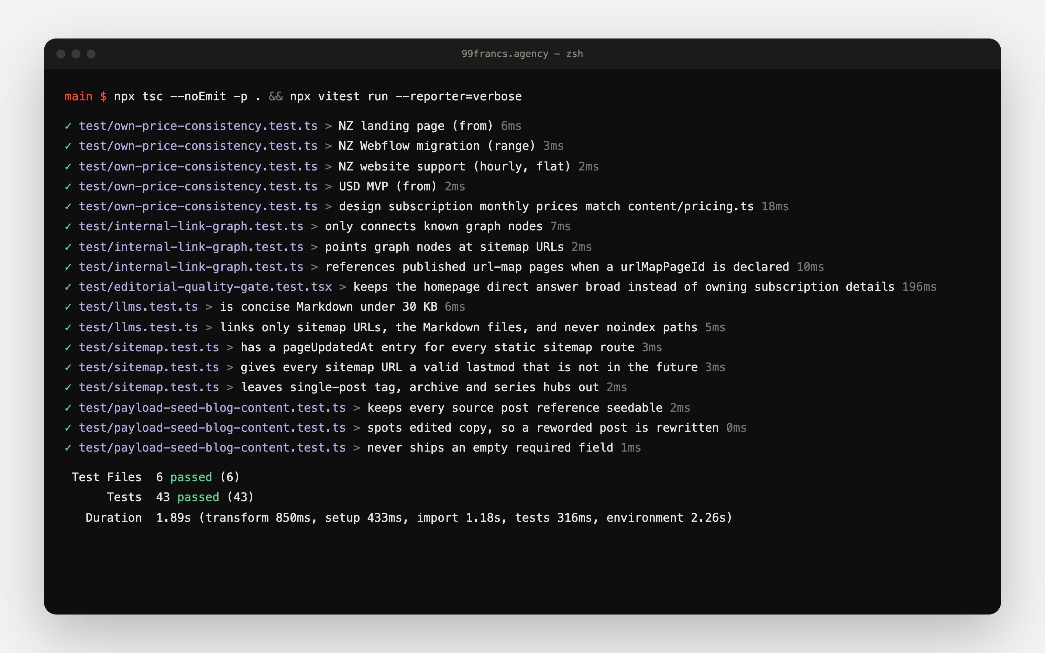Click the 'Test Files' summary label
The width and height of the screenshot is (1045, 653).
click(x=107, y=477)
